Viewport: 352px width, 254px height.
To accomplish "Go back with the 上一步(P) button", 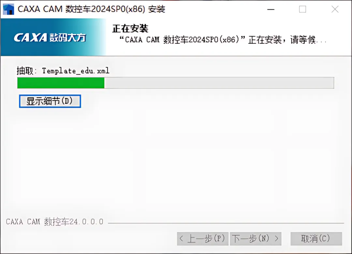I will pyautogui.click(x=202, y=239).
